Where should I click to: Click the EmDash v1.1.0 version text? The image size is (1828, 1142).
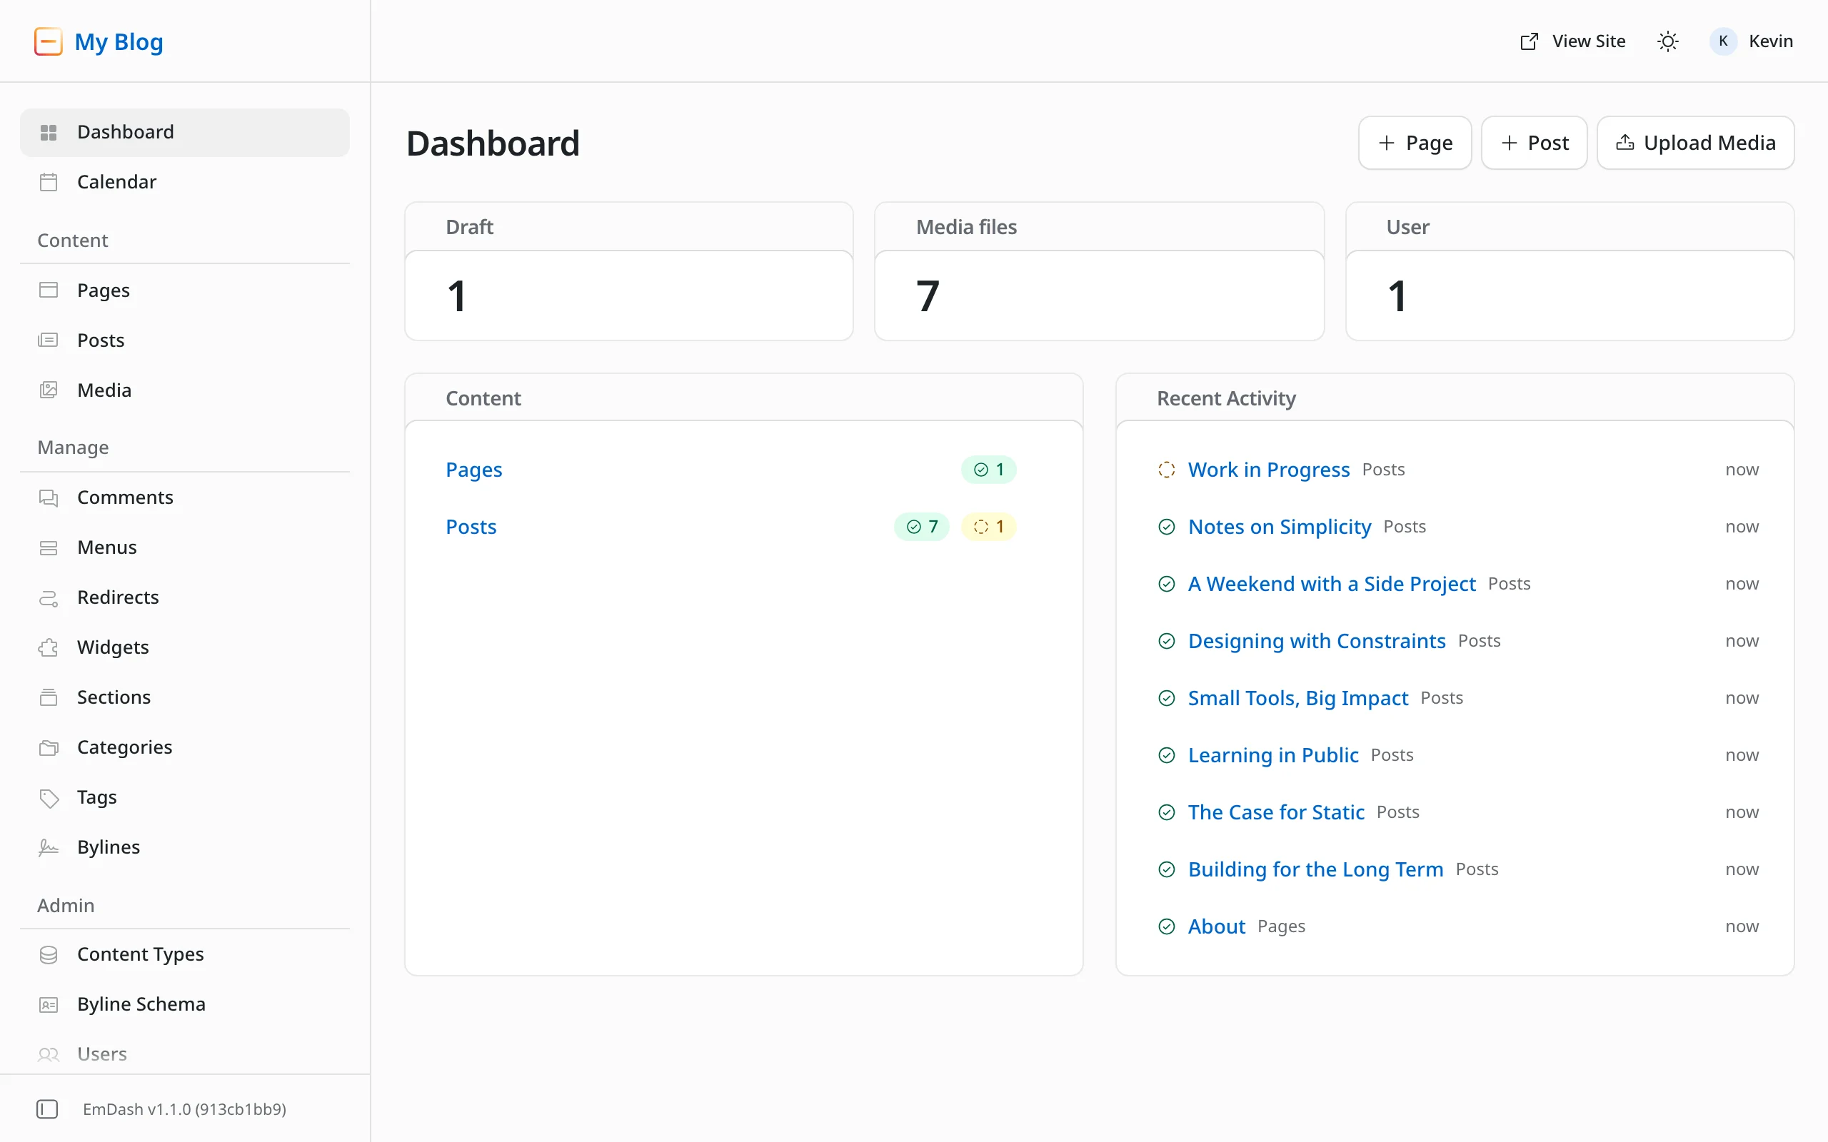coord(184,1108)
